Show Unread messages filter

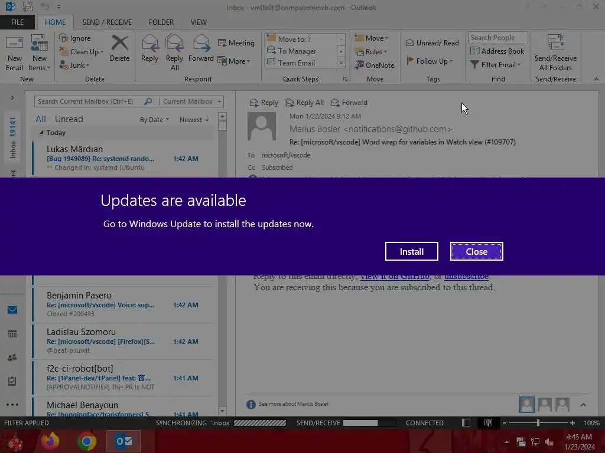69,119
